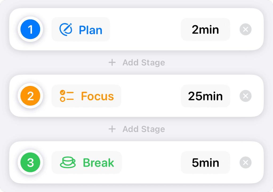Click the orange number 2 badge
Viewport: 273px width, 192px height.
click(x=30, y=96)
